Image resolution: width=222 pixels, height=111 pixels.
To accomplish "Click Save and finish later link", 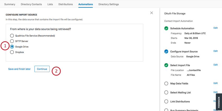I will [x=19, y=69].
